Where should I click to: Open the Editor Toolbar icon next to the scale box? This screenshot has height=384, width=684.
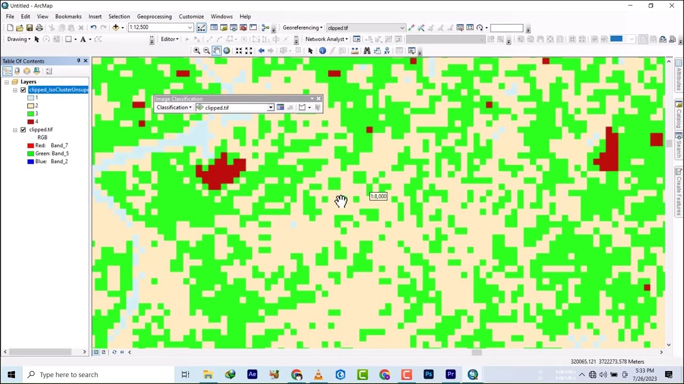(x=201, y=28)
